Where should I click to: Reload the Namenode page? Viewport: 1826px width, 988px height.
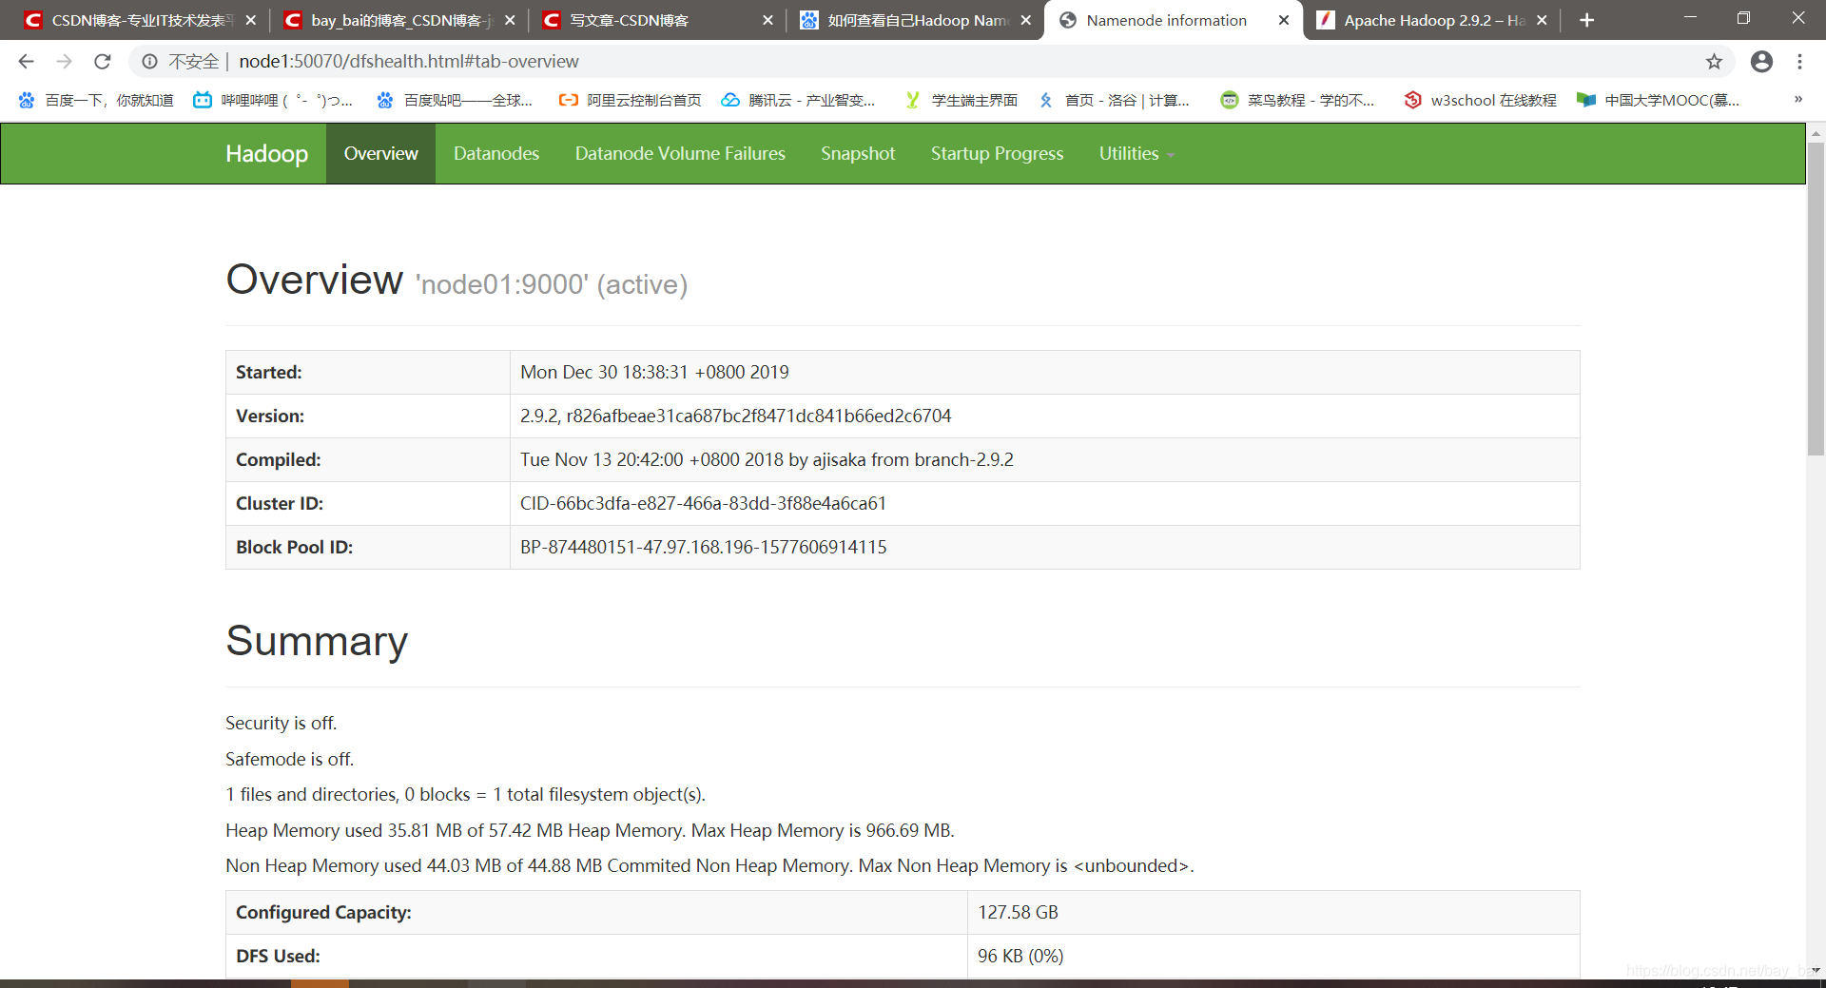point(103,62)
